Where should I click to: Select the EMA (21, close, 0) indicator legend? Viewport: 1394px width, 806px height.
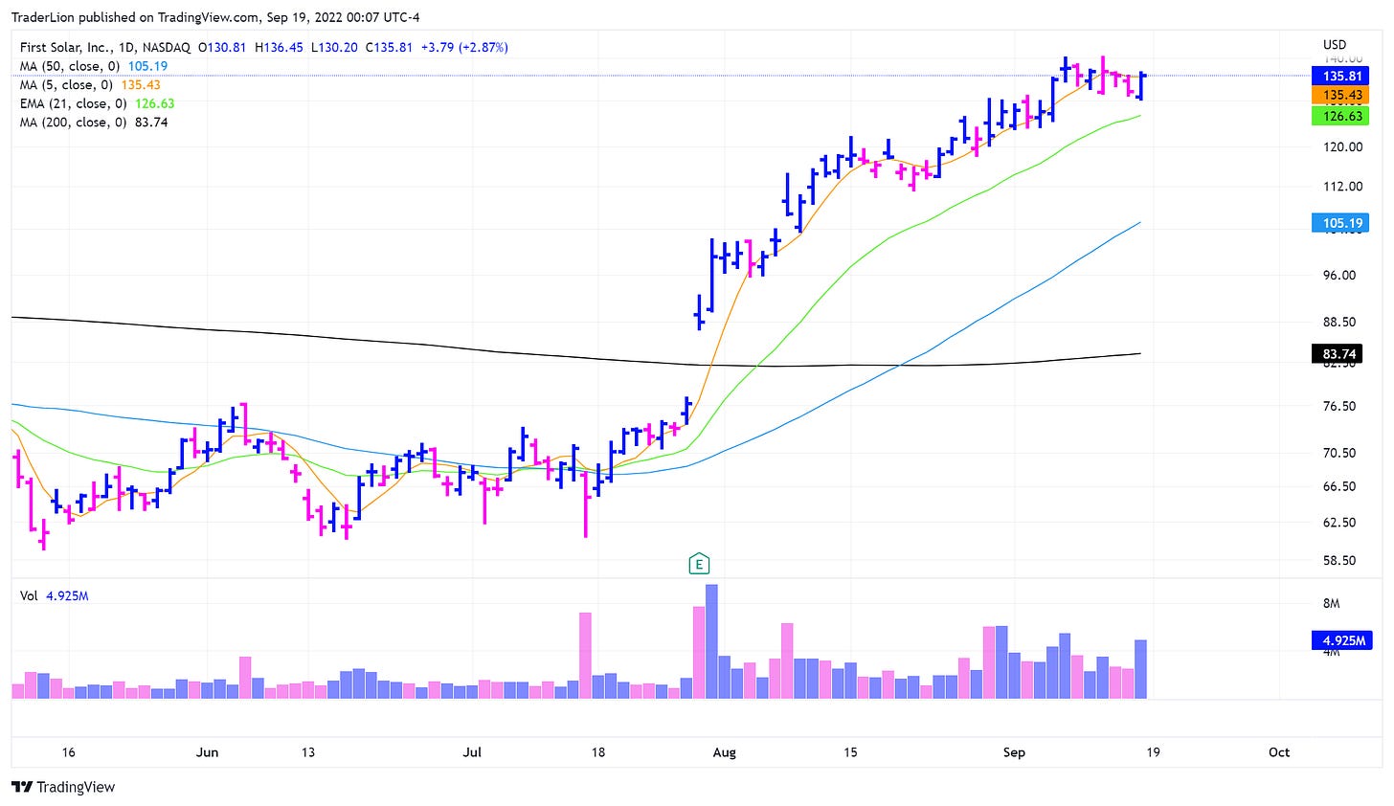(x=97, y=103)
